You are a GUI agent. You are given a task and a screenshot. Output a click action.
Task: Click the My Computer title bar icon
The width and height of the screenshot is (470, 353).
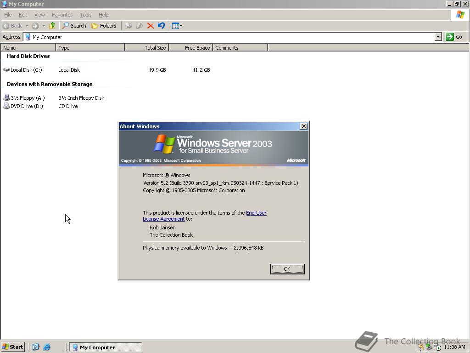5,4
